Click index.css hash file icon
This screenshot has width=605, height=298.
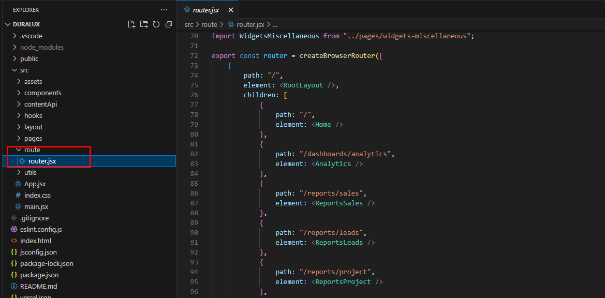[18, 196]
